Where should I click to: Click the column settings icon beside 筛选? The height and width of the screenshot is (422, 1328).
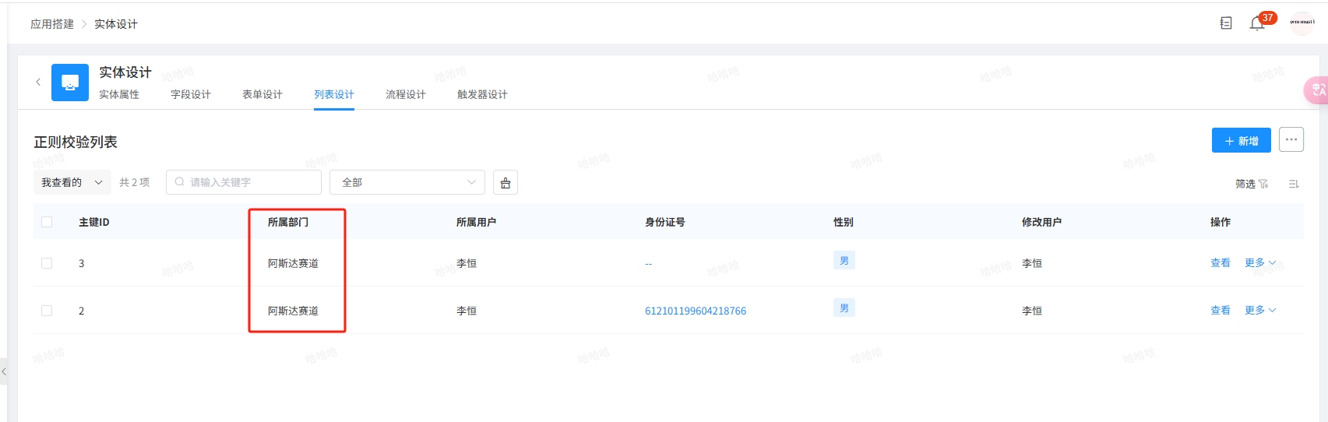point(1294,184)
